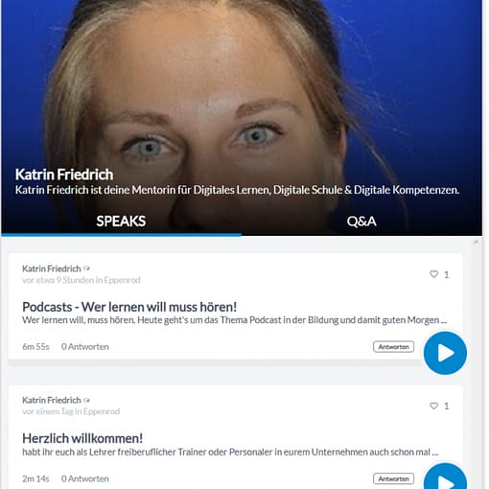
Task: Open the Herzlich willkommen! post title
Action: [82, 438]
